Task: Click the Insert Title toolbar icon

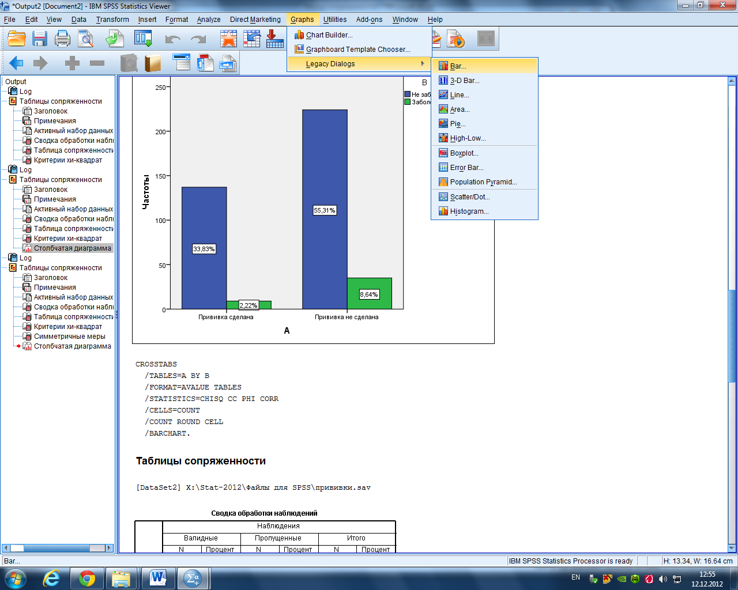Action: pyautogui.click(x=205, y=63)
